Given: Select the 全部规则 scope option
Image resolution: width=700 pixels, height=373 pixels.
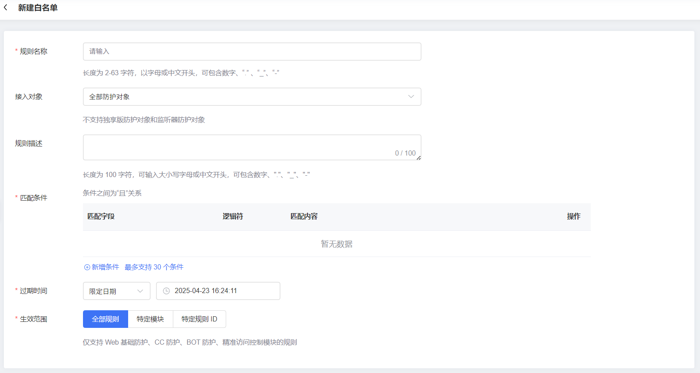Looking at the screenshot, I should [105, 319].
